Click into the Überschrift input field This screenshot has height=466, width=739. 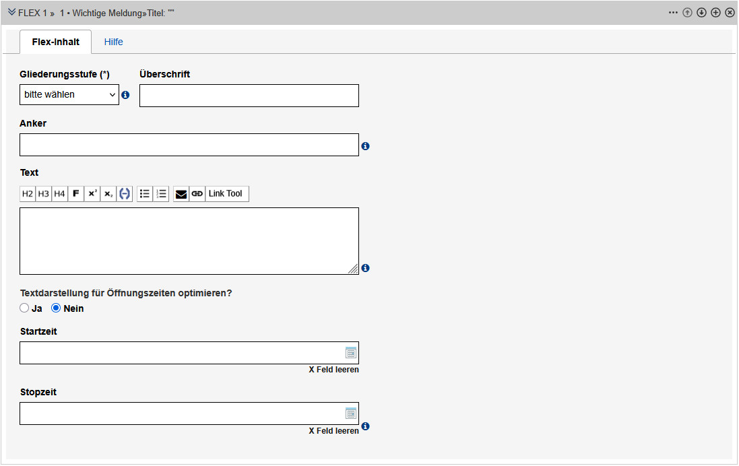249,96
